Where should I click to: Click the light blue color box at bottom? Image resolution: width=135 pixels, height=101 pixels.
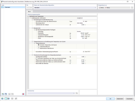[6, 99]
